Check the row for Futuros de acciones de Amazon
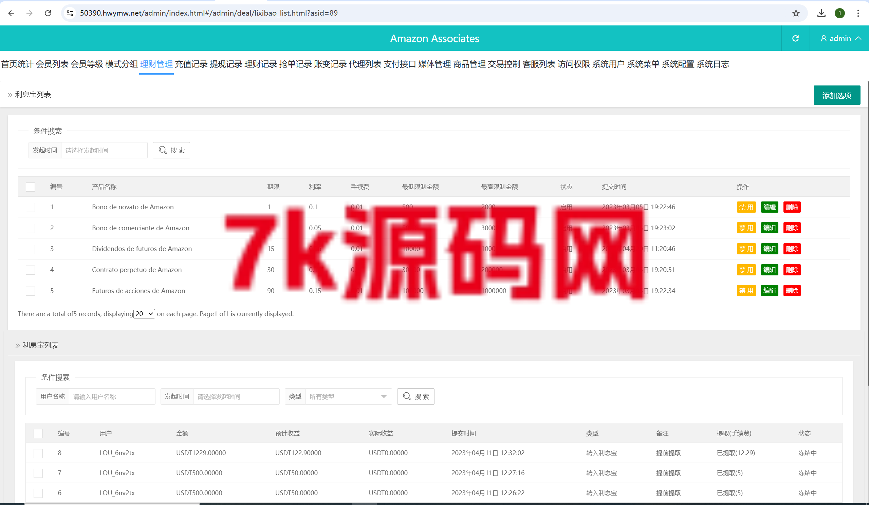The height and width of the screenshot is (505, 869). [x=30, y=291]
